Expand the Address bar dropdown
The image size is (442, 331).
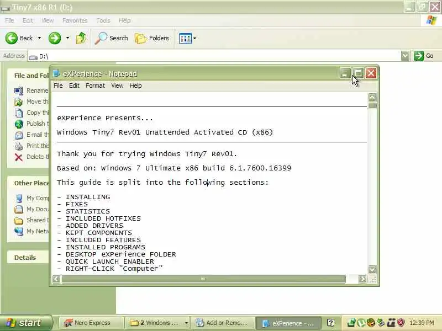405,56
